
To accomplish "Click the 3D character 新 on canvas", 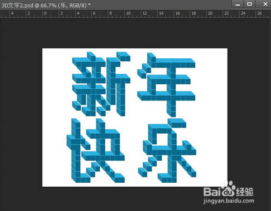I will coord(101,84).
